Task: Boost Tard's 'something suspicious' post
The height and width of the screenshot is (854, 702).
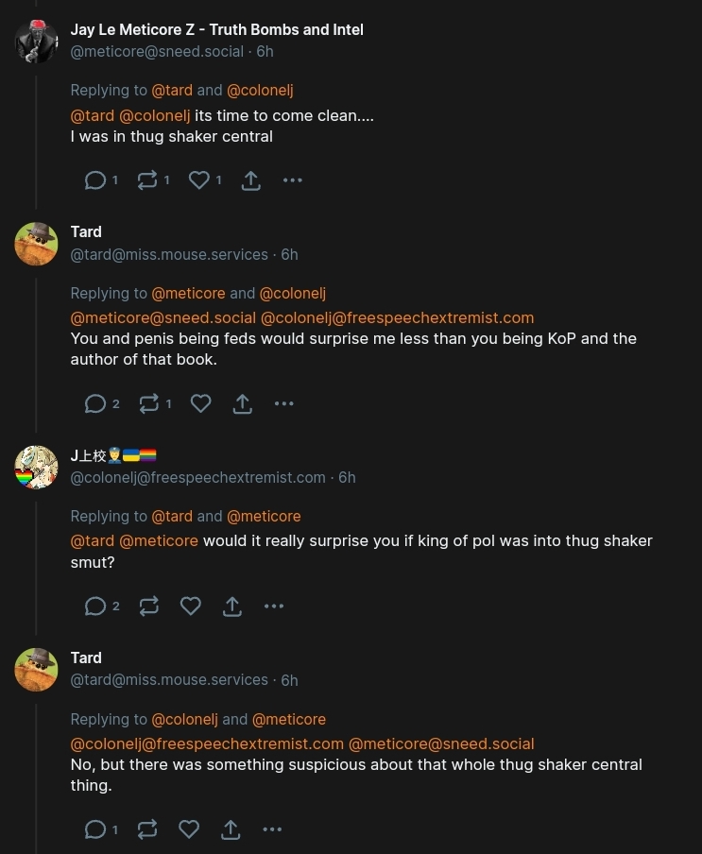Action: click(147, 829)
